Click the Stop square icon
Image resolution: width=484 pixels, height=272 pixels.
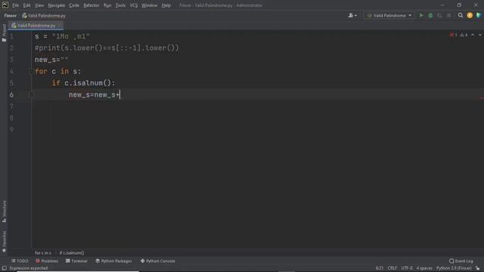[x=448, y=15]
